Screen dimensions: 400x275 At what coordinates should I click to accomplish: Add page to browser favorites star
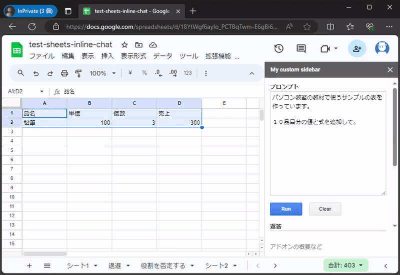coord(307,26)
